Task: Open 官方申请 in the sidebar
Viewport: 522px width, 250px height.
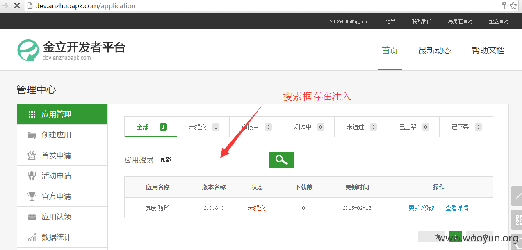Action: [x=62, y=196]
